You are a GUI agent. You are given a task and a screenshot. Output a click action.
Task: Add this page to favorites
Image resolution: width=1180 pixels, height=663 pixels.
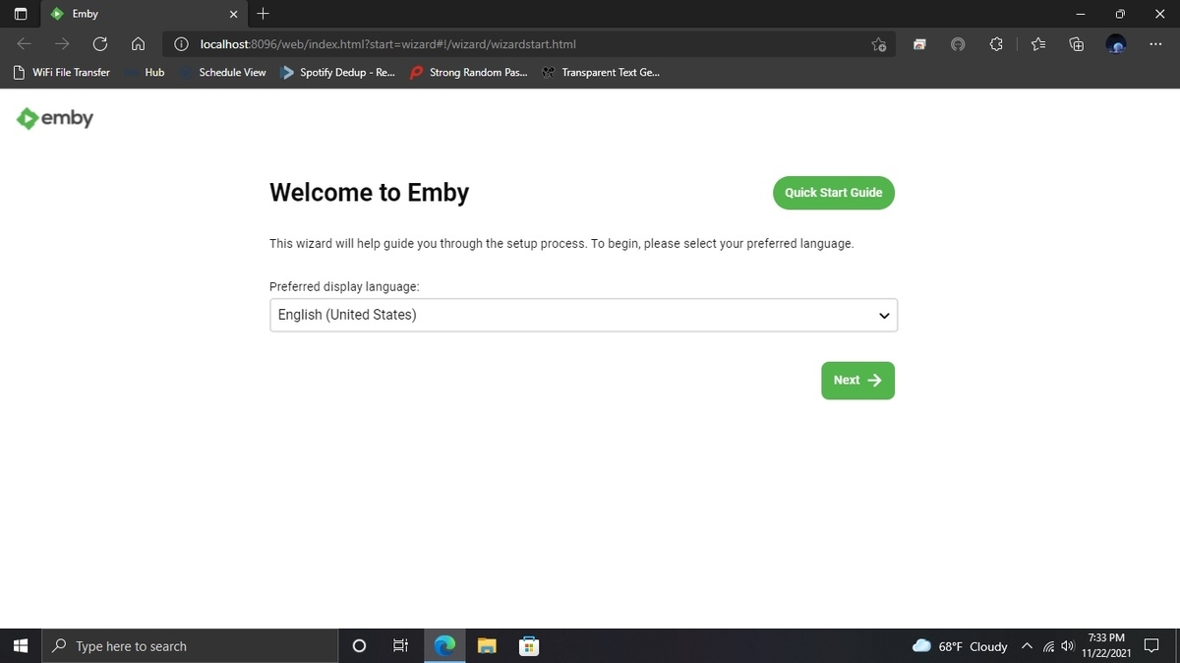pyautogui.click(x=879, y=44)
